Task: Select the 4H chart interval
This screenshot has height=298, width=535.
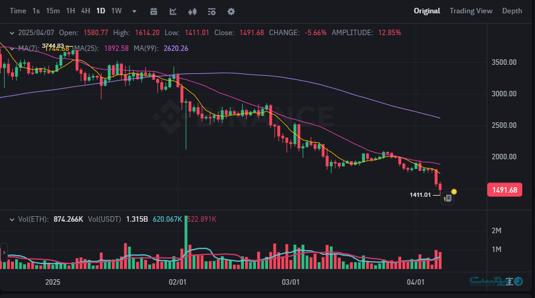Action: pyautogui.click(x=85, y=11)
